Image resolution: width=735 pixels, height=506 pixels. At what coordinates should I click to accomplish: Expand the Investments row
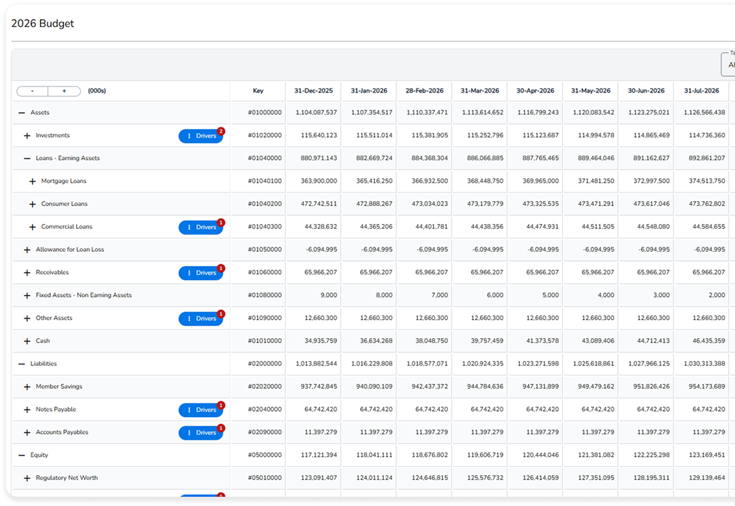(x=27, y=135)
